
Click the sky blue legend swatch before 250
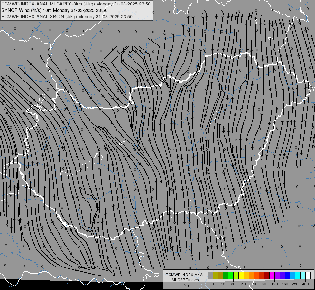293,276
